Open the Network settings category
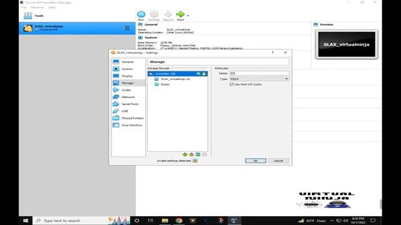The width and height of the screenshot is (401, 225). tap(128, 97)
